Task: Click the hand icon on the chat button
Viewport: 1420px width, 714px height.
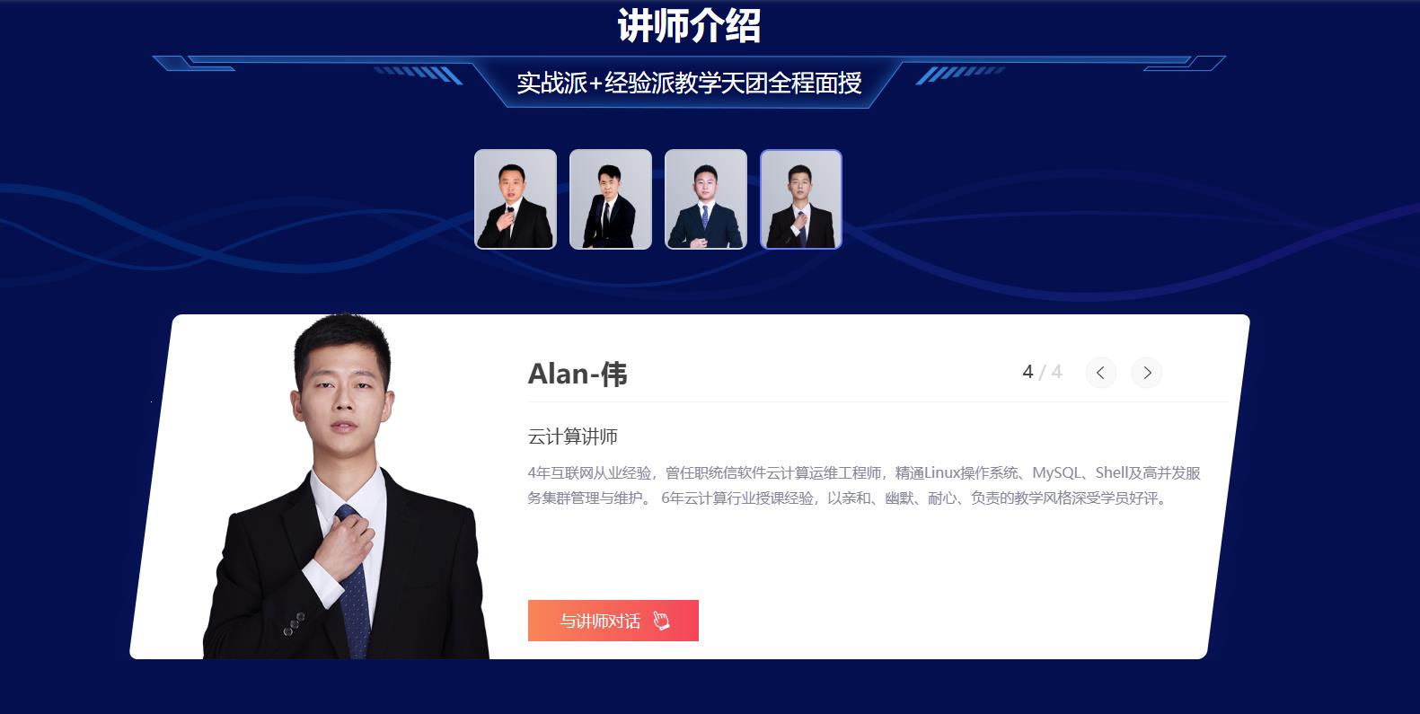Action: tap(661, 621)
